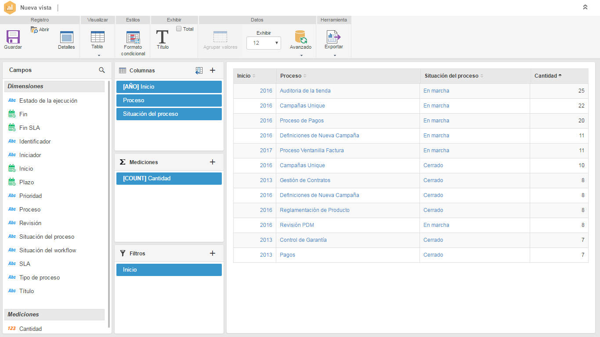
Task: Search fields with the Campos magnifier icon
Action: 102,70
